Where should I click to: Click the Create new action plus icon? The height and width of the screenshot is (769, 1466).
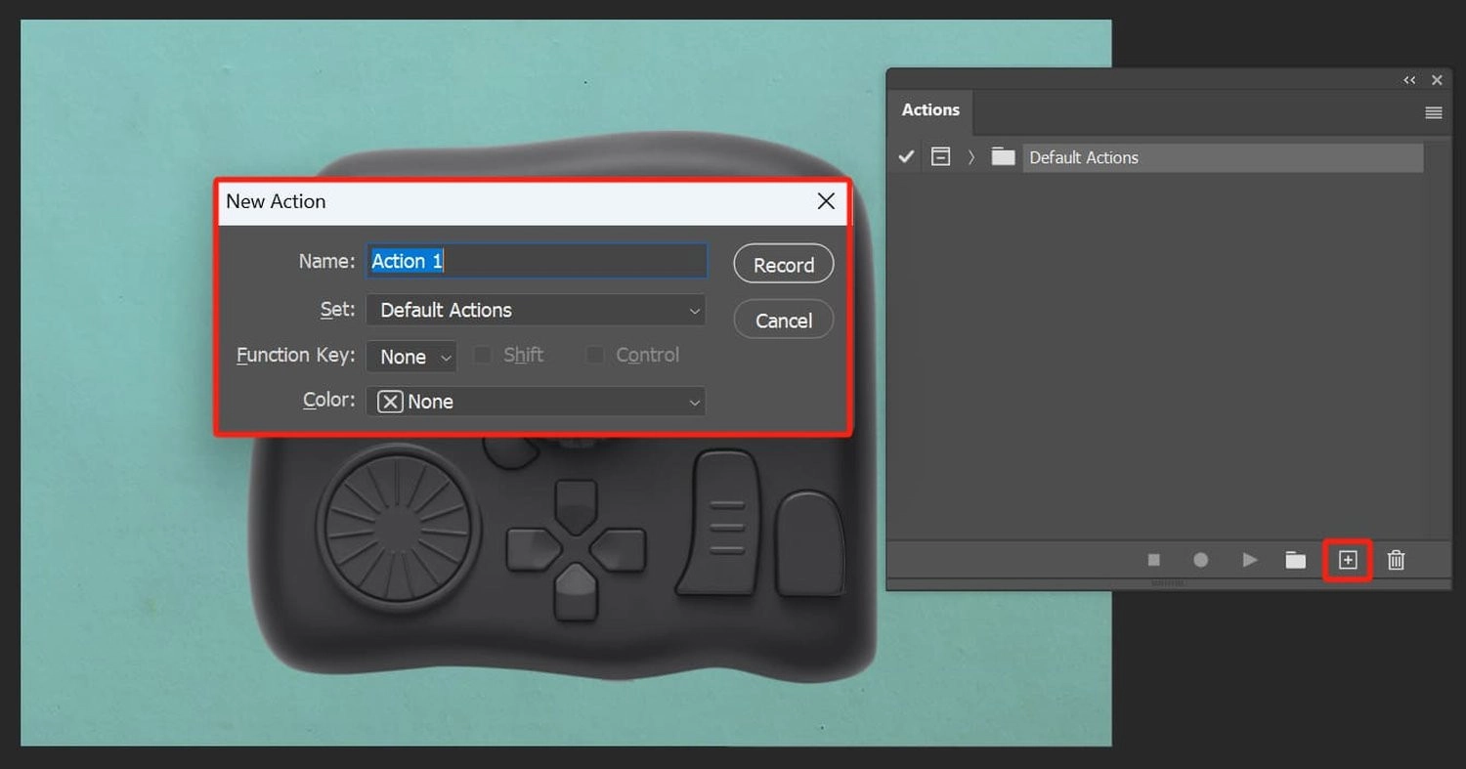1348,560
